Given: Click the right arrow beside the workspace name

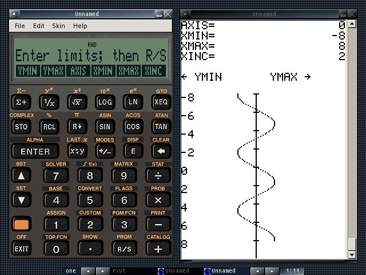Looking at the screenshot, I should 103,271.
